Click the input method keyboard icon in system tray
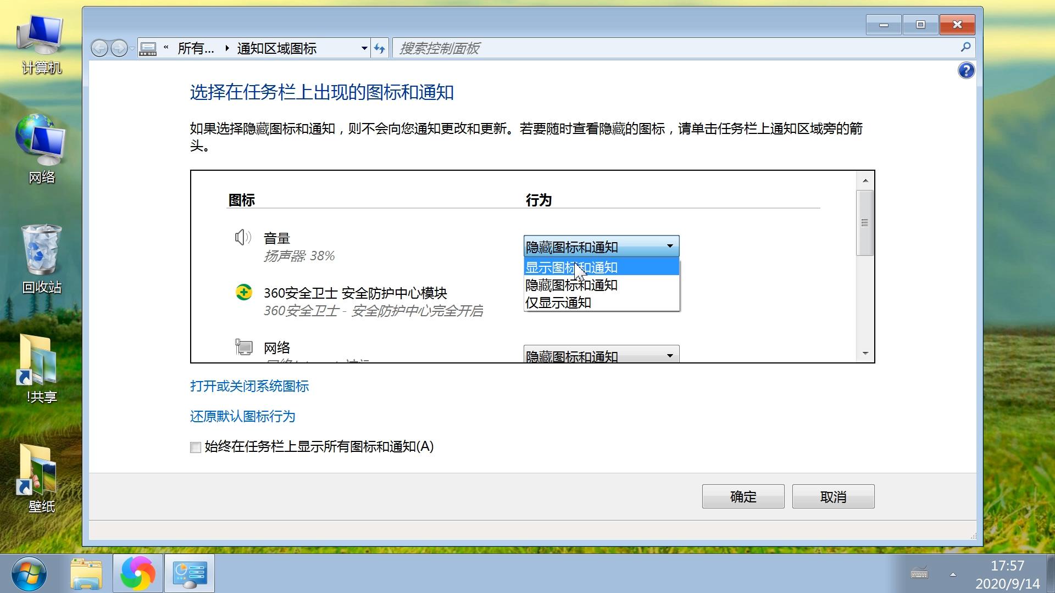Image resolution: width=1055 pixels, height=593 pixels. [x=918, y=573]
